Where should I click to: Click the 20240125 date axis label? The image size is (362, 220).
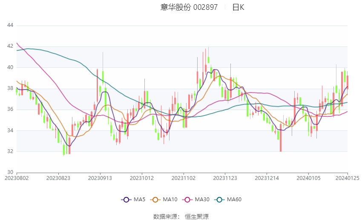348,178
